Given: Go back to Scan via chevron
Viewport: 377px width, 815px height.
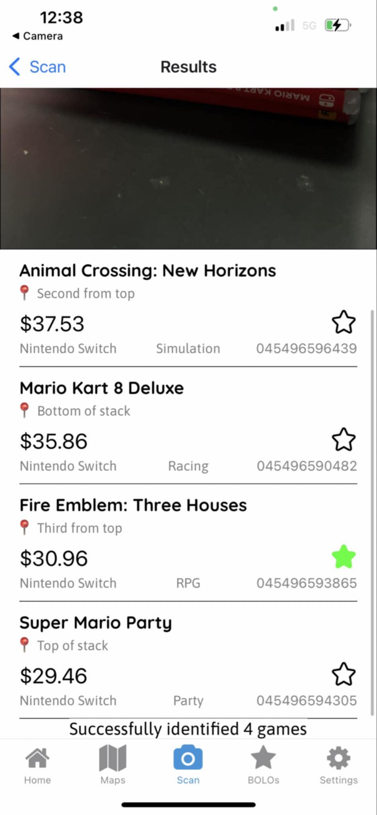Looking at the screenshot, I should point(14,66).
